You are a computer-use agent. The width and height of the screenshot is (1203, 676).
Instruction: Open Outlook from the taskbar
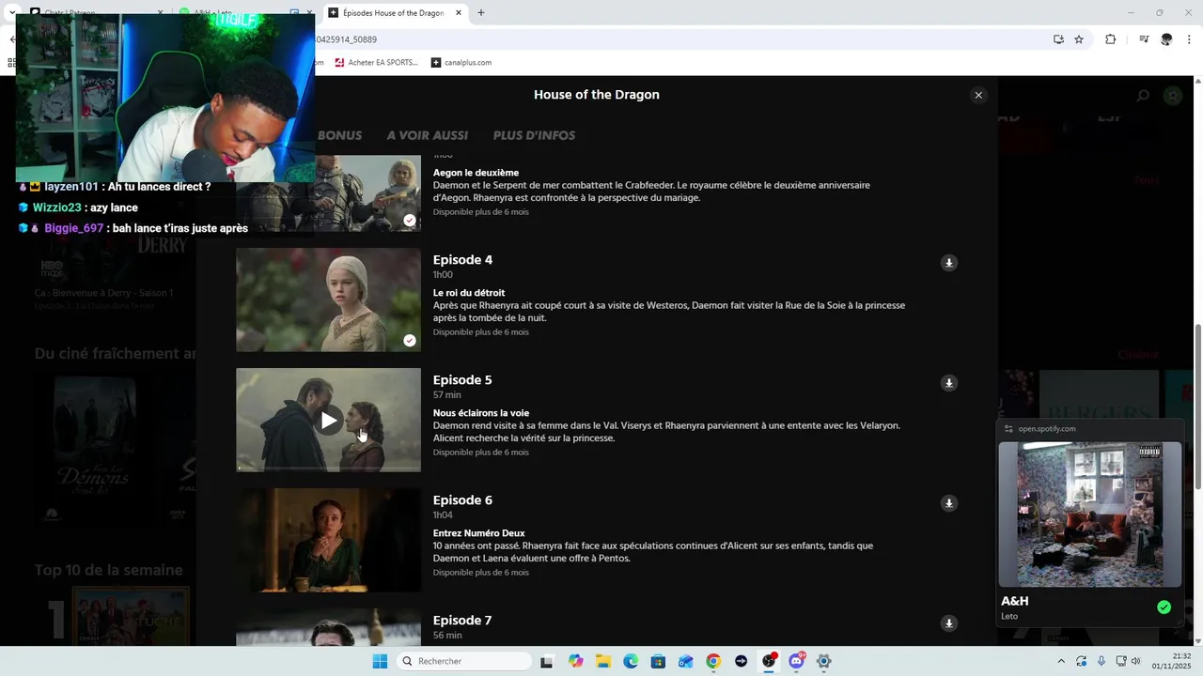coord(686,661)
